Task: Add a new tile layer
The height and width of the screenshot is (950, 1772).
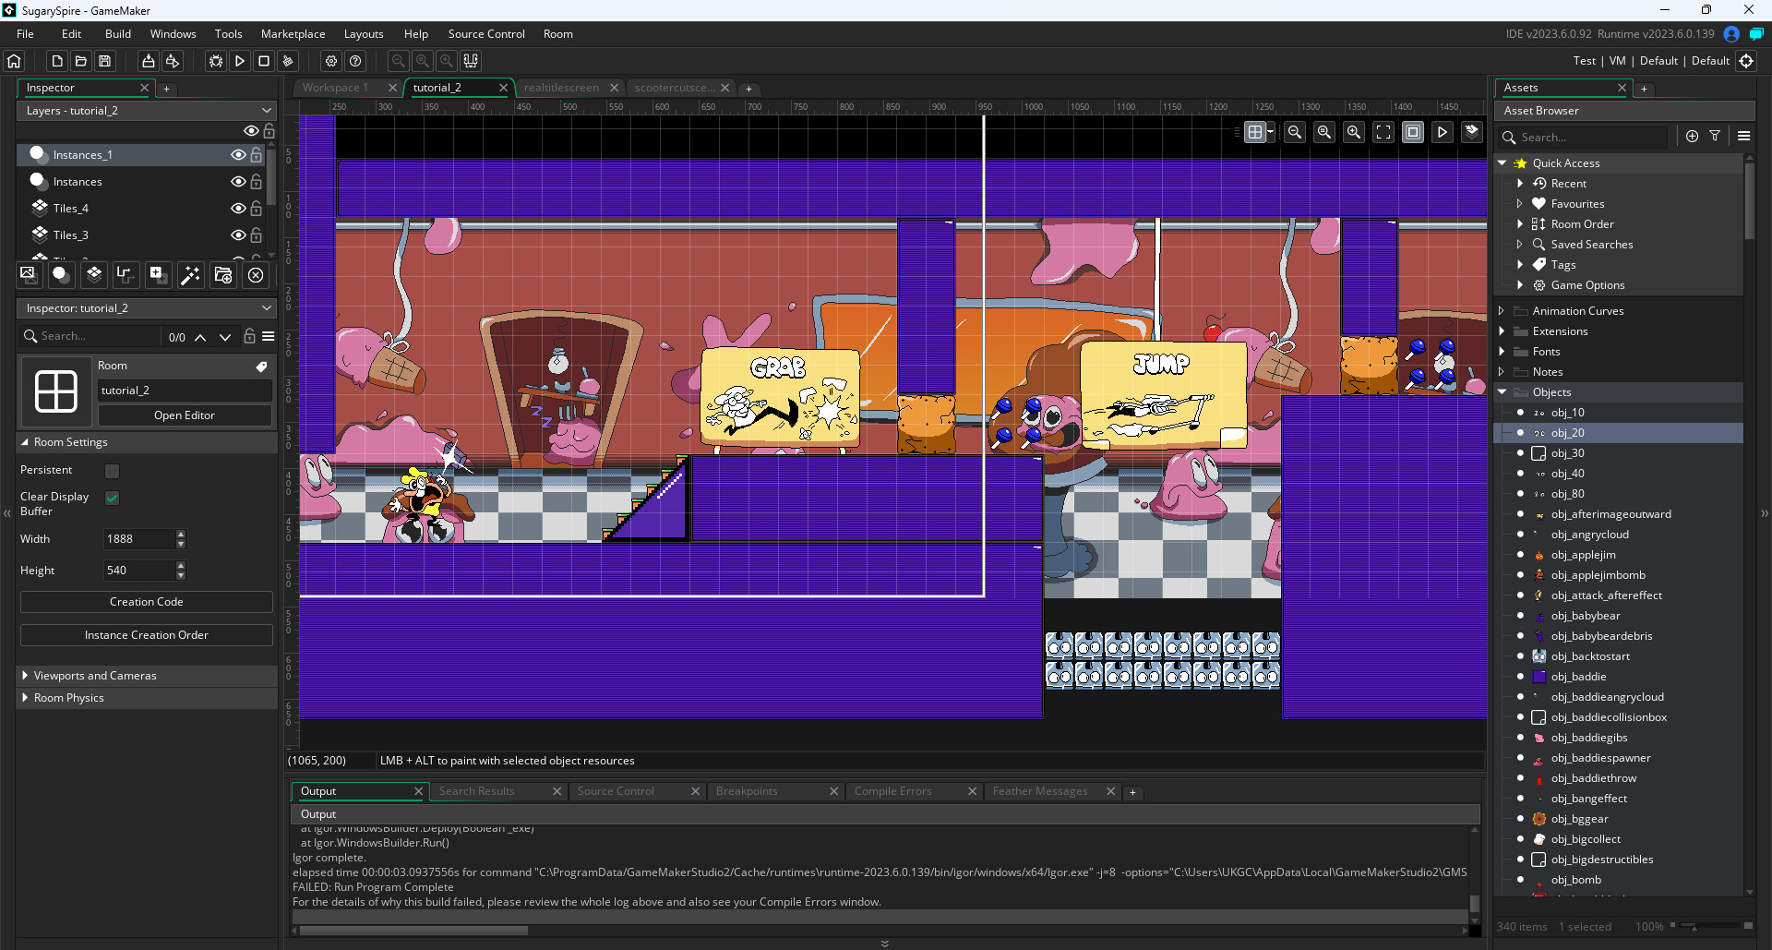Action: pyautogui.click(x=93, y=274)
